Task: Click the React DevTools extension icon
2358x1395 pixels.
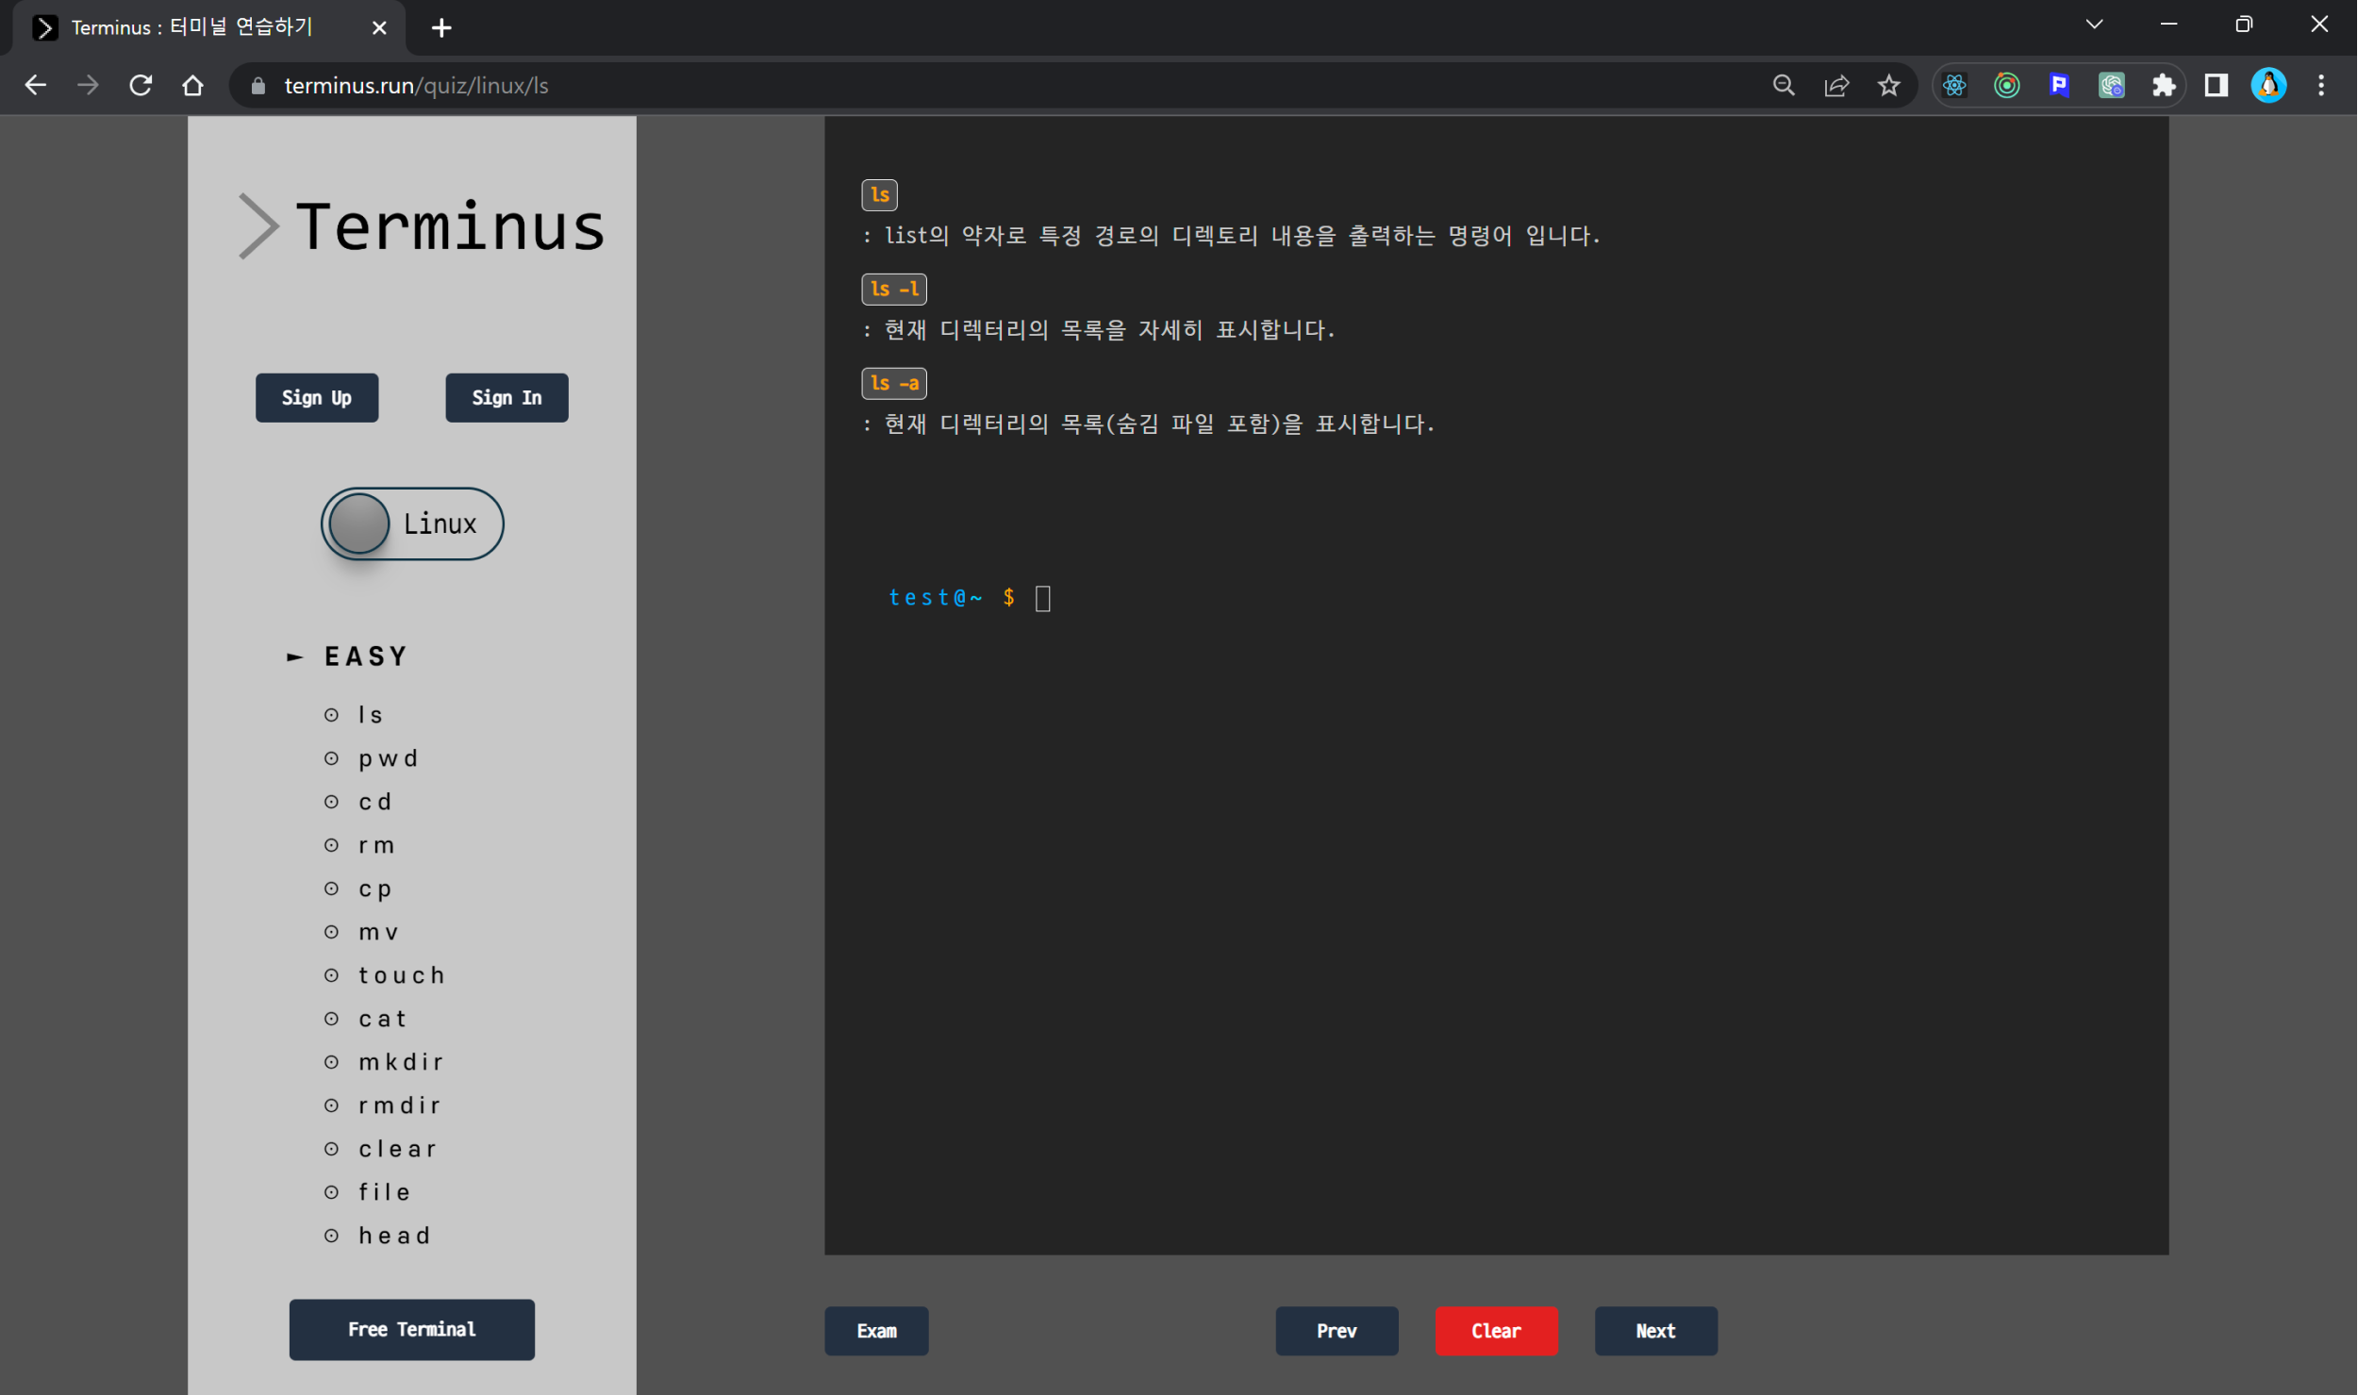Action: (1953, 86)
